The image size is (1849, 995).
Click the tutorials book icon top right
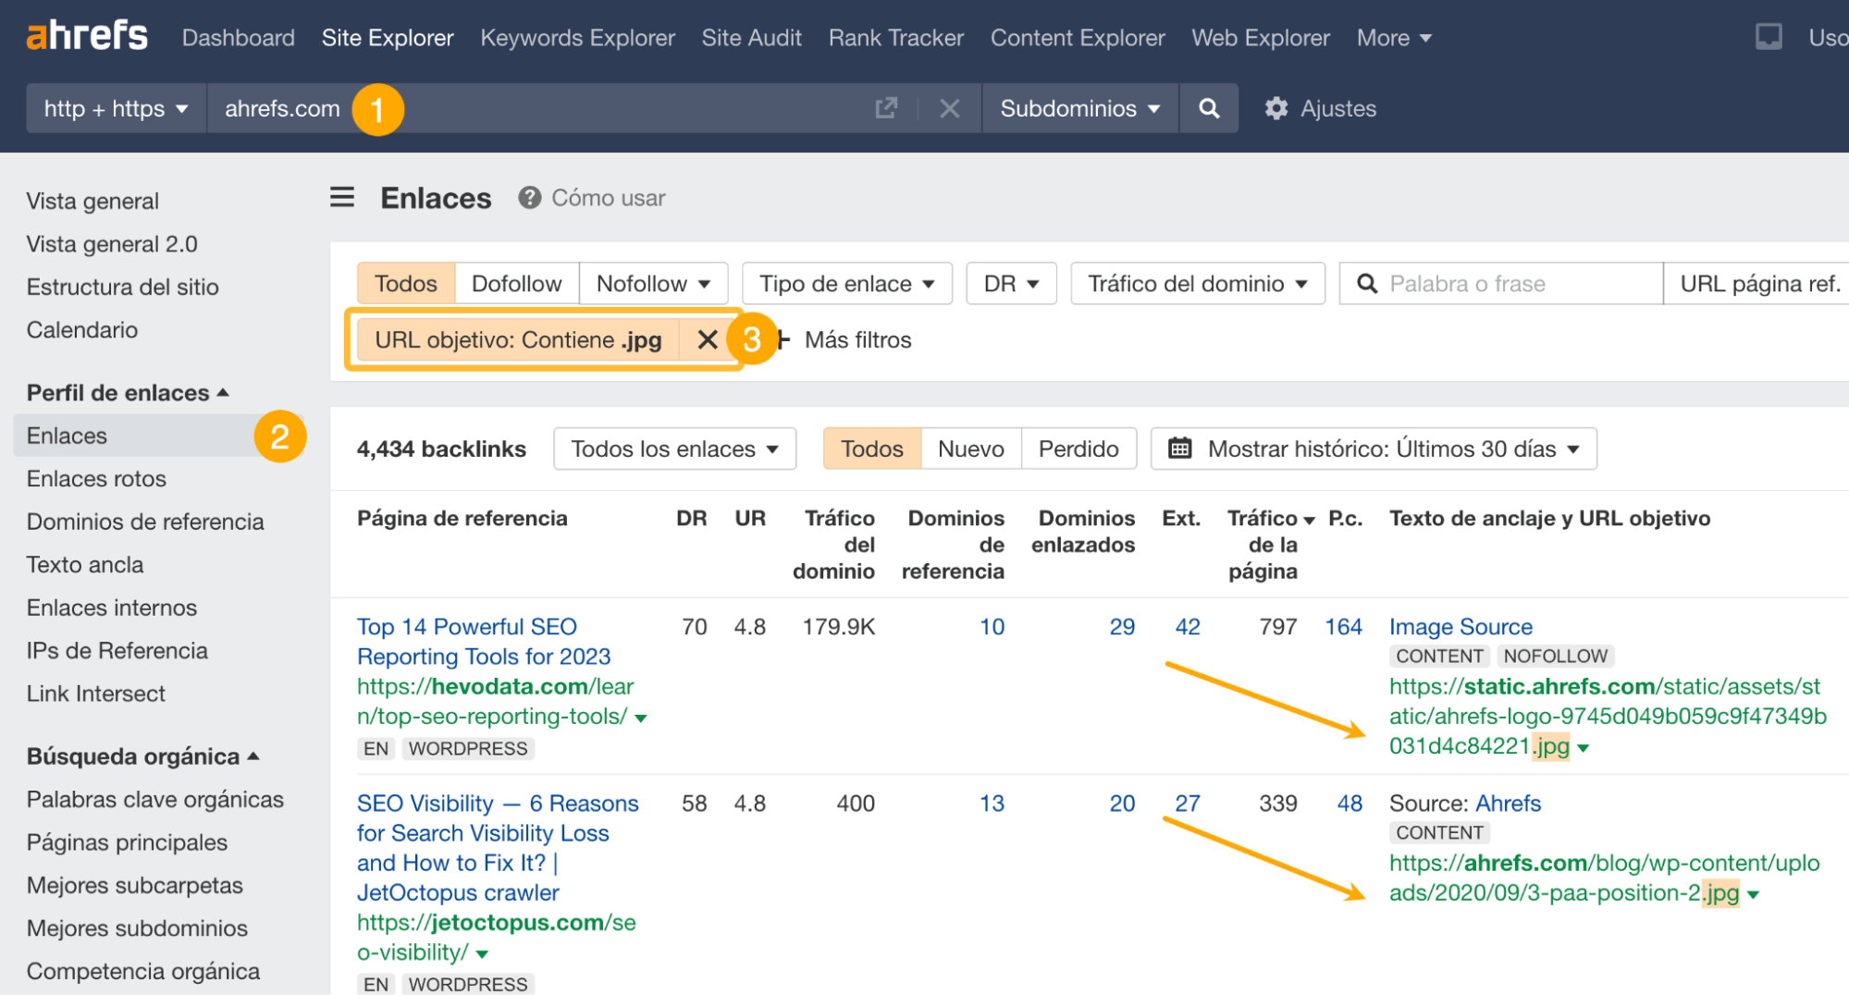coord(1769,35)
